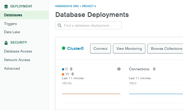Focus the Find a database deployment field
Viewport: 183px width, 110px height.
[x=88, y=25]
